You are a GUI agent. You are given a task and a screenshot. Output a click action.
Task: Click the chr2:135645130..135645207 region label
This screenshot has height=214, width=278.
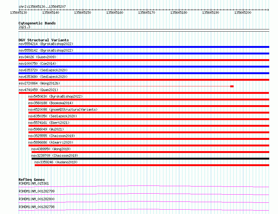click(42, 7)
